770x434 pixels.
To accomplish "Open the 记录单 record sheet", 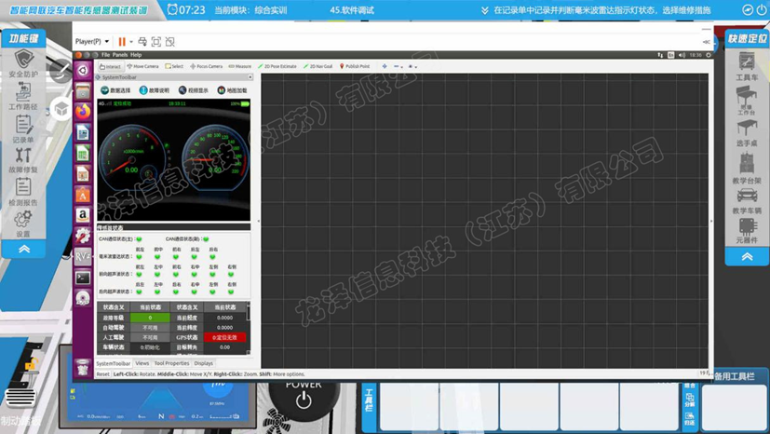I will point(23,129).
